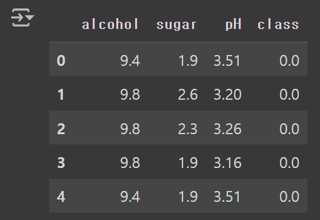Select row index 0

pos(61,60)
